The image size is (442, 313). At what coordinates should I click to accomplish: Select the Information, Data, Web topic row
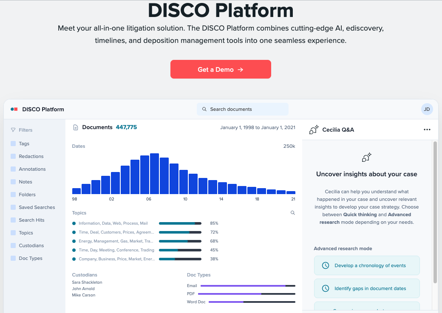coord(113,223)
